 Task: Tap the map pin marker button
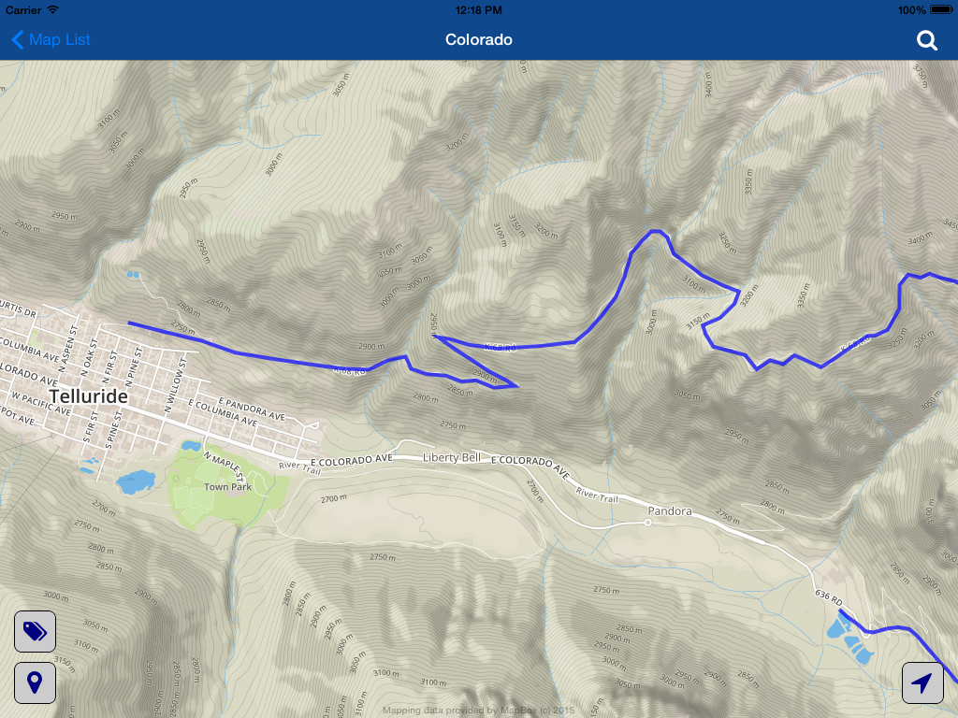tap(35, 682)
